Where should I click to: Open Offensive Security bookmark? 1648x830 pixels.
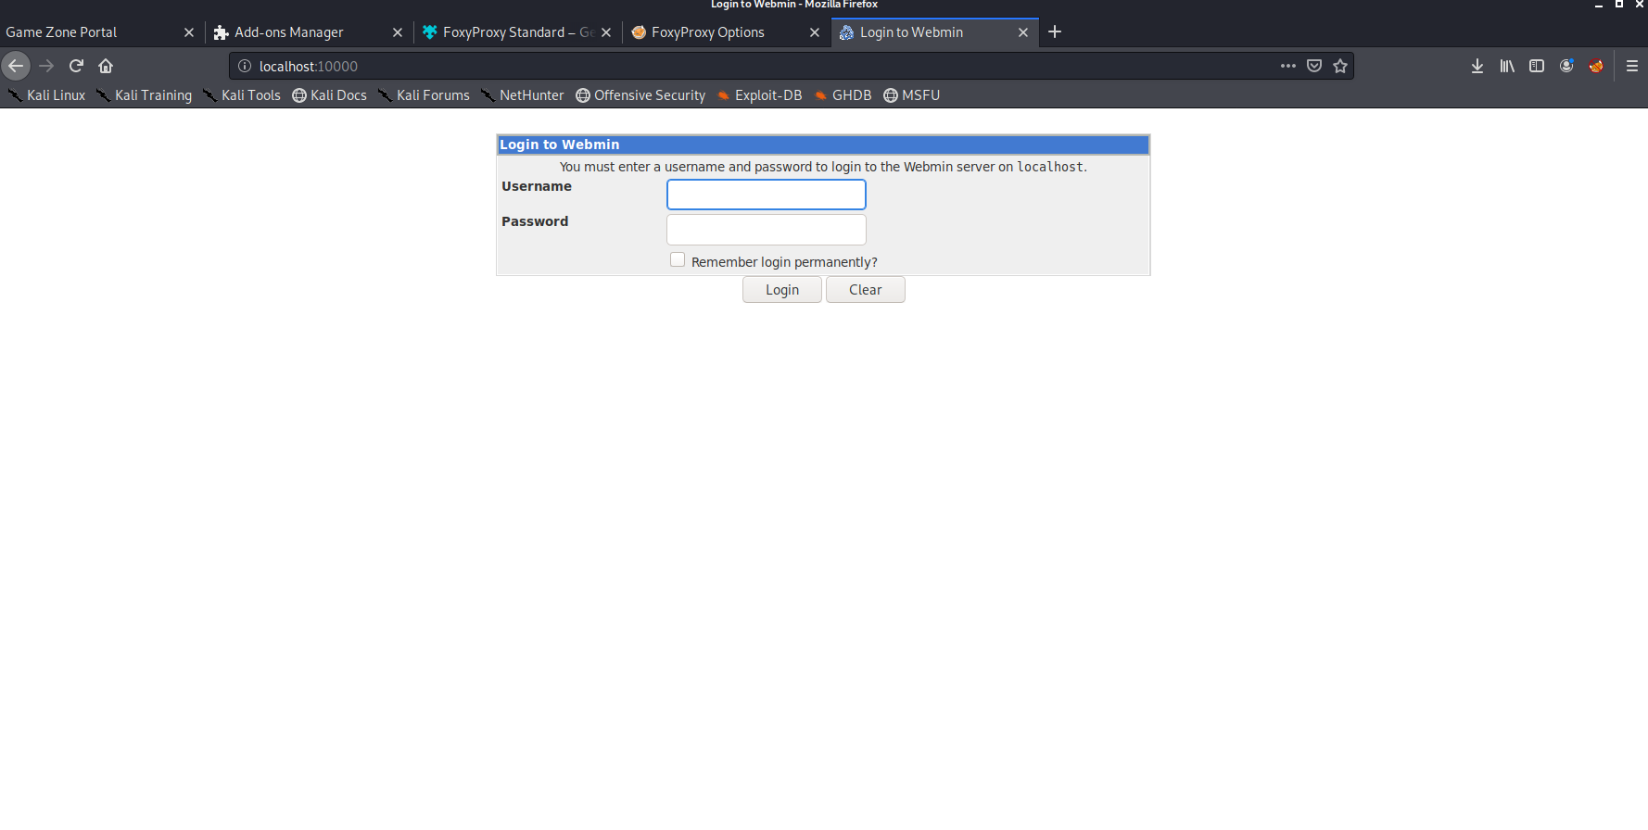click(640, 95)
